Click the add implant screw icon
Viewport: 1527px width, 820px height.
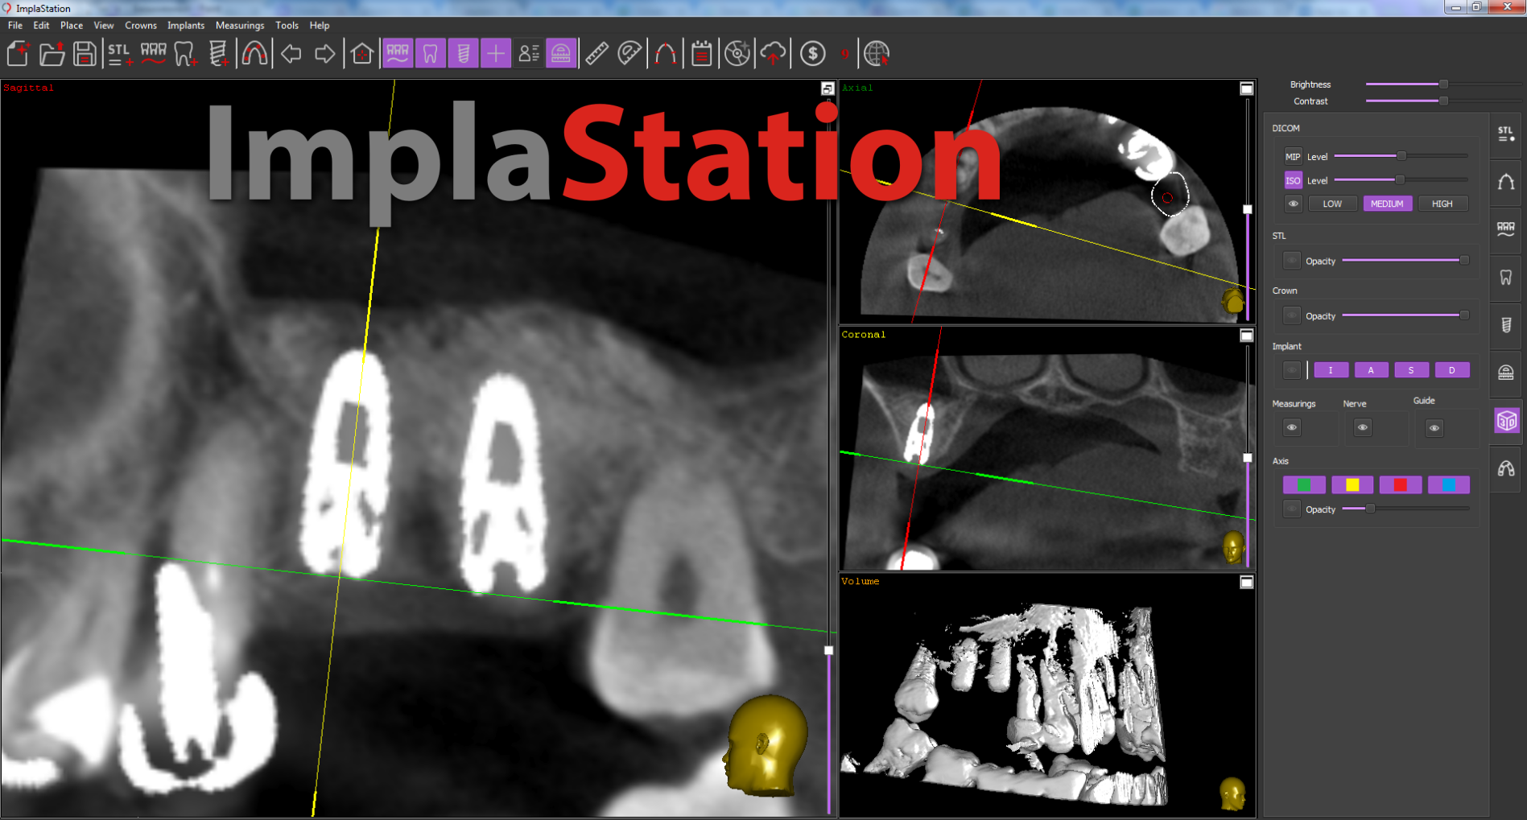tap(218, 54)
